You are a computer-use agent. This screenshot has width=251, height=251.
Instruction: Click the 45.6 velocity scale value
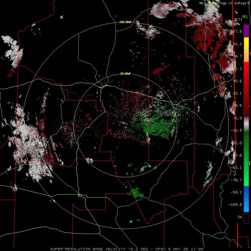tap(237, 81)
